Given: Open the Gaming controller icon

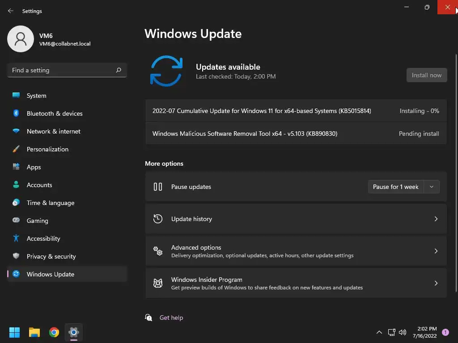Looking at the screenshot, I should click(16, 220).
